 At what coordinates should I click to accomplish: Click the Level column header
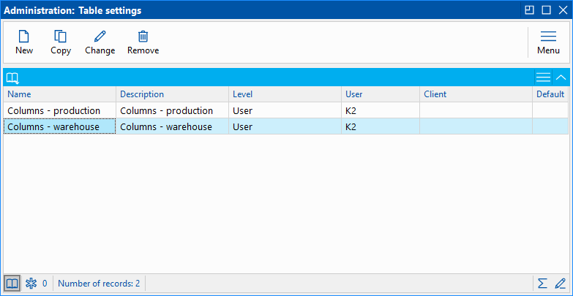pos(285,94)
